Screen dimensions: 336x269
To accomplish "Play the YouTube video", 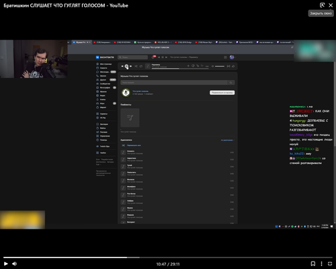I will (x=6, y=264).
